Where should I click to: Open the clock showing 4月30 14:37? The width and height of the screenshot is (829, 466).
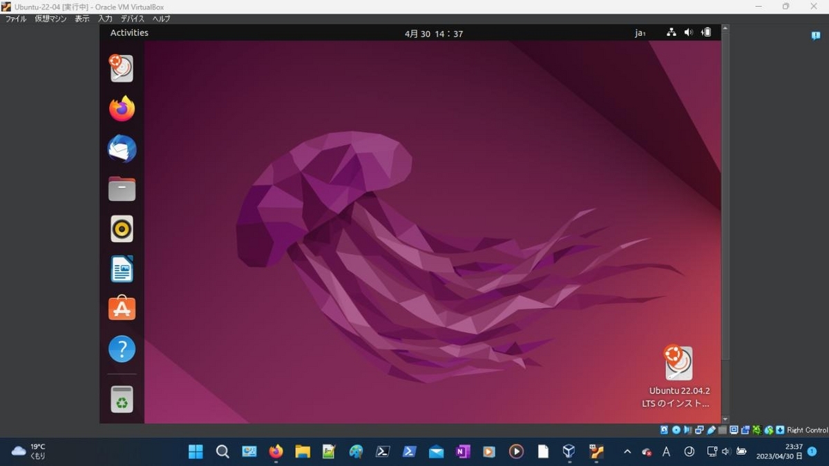(x=434, y=33)
